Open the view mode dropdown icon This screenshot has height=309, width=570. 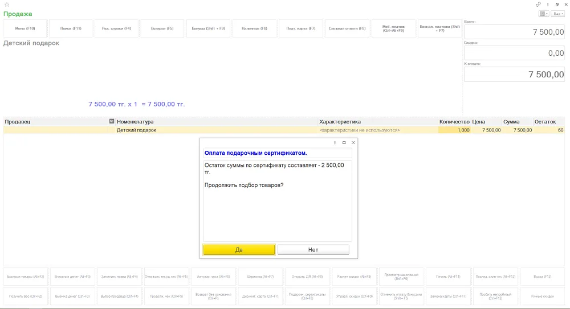tap(544, 14)
